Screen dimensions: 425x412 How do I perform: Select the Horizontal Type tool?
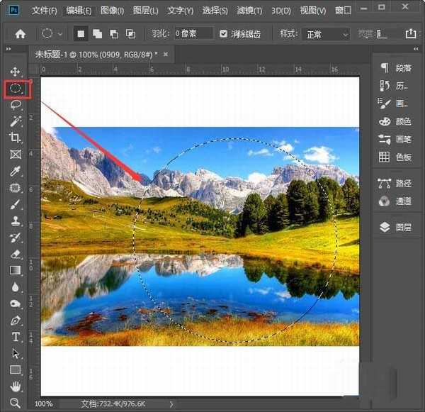pos(16,337)
